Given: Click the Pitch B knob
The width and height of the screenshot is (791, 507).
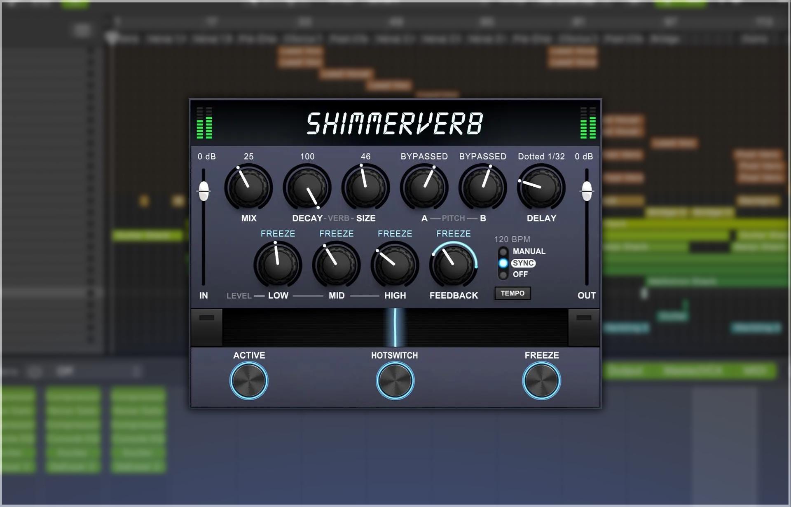Looking at the screenshot, I should click(482, 187).
